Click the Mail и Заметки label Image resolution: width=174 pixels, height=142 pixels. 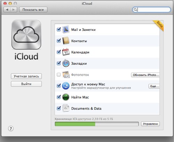[83, 30]
